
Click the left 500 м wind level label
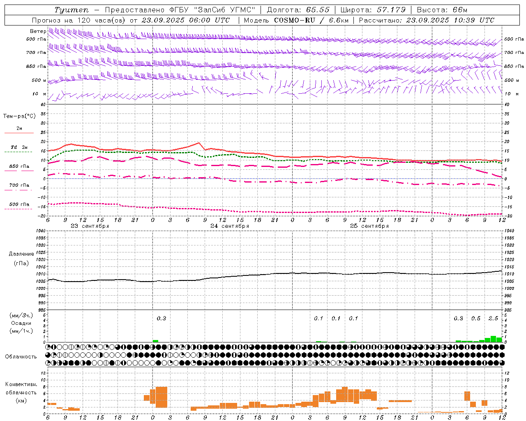tap(39, 80)
